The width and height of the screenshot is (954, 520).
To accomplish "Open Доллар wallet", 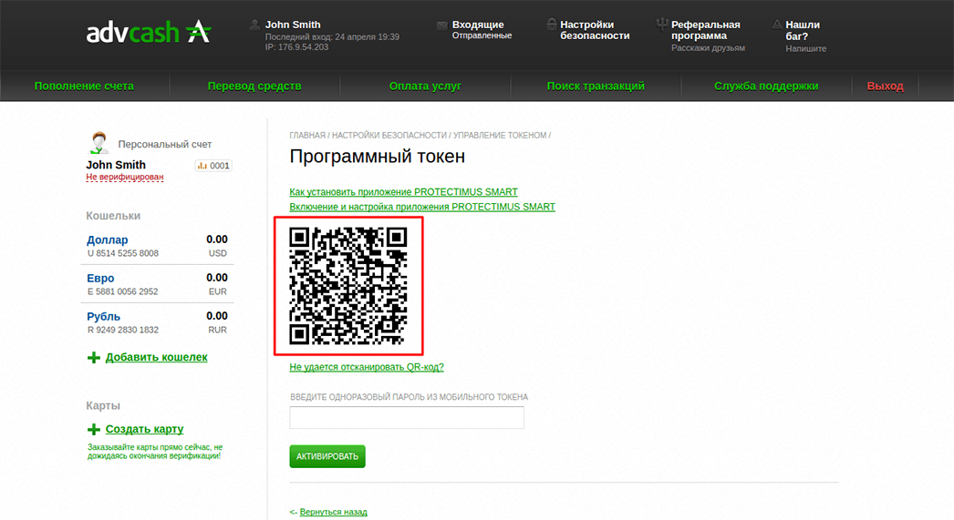I will [107, 240].
